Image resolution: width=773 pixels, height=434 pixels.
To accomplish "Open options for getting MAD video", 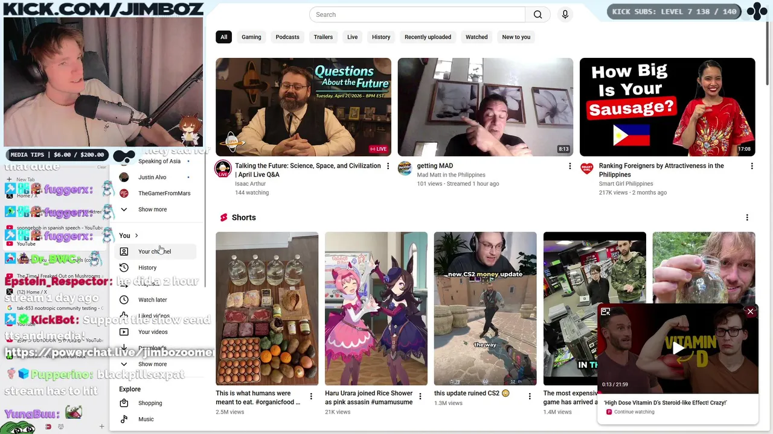I will pyautogui.click(x=569, y=166).
